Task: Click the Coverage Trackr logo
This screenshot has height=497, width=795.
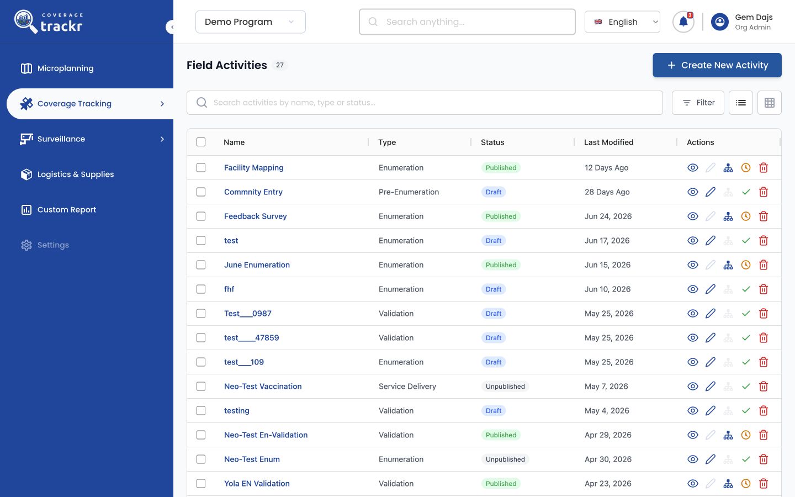Action: click(49, 22)
